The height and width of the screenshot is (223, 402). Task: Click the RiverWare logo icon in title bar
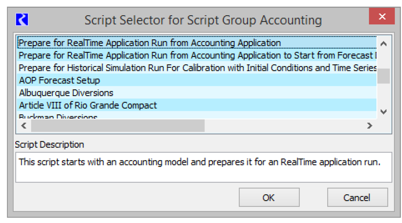(23, 20)
